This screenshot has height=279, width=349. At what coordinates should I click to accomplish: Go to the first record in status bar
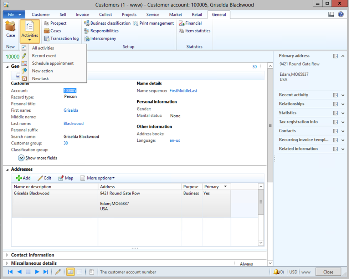coord(10,272)
